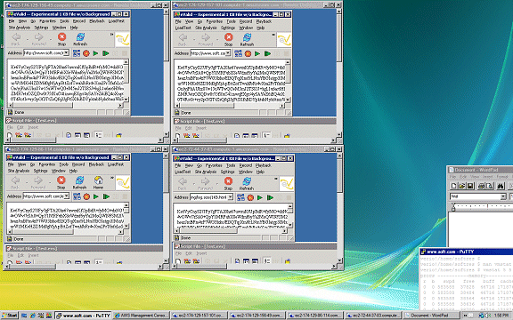The width and height of the screenshot is (513, 320).
Task: Click the blue grid icon in ec2-174-129-156-49 eValid
Action: pyautogui.click(x=77, y=53)
